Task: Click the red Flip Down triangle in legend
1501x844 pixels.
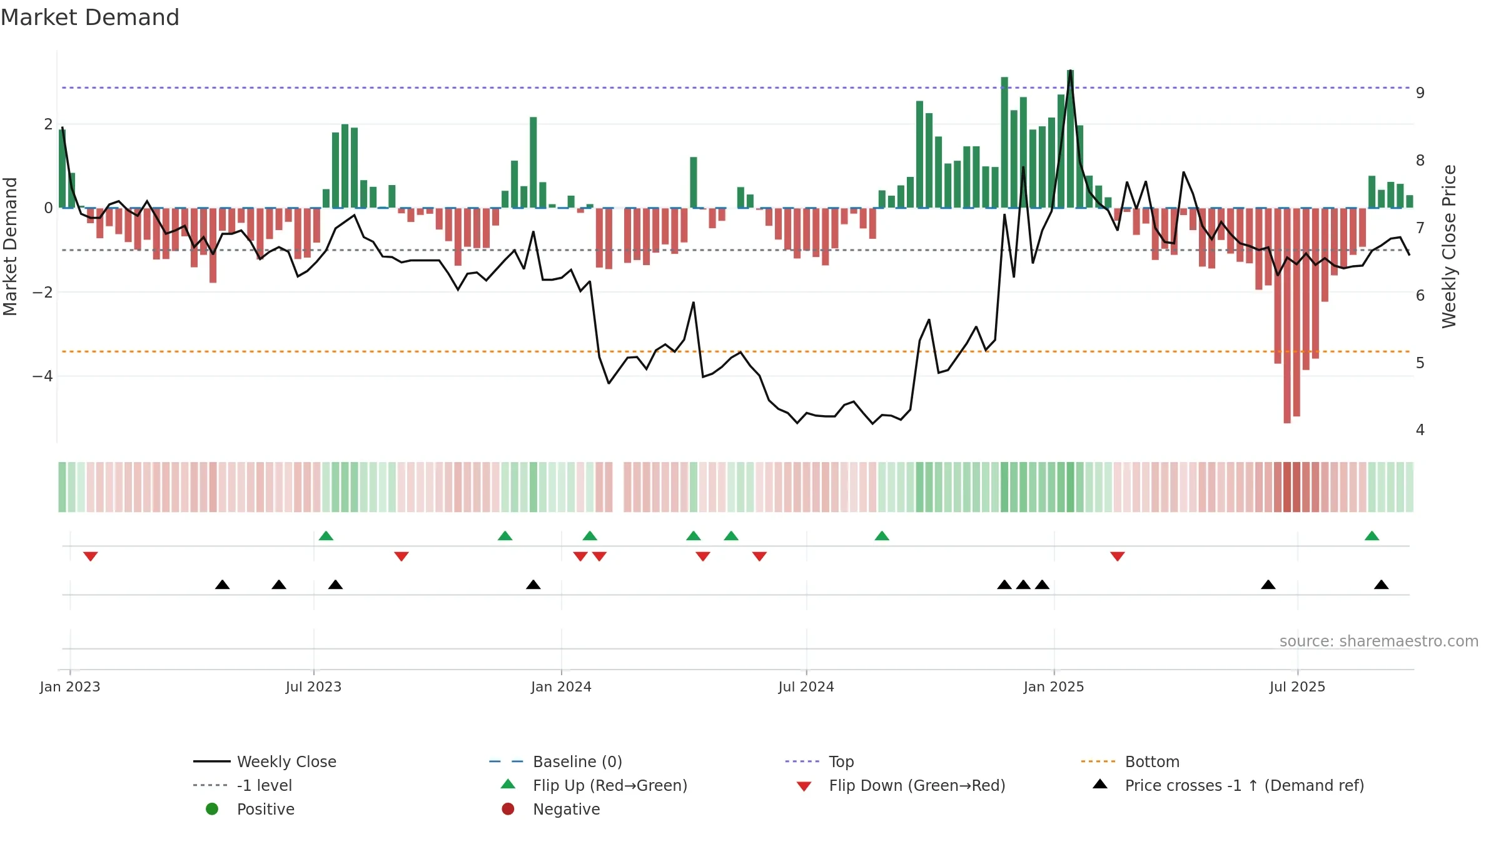Action: click(804, 786)
